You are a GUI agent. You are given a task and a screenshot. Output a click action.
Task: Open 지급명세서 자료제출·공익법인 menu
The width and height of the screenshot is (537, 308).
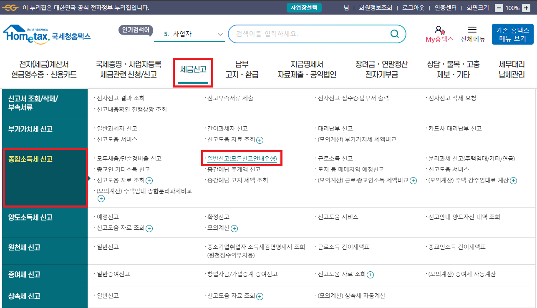[x=307, y=70]
